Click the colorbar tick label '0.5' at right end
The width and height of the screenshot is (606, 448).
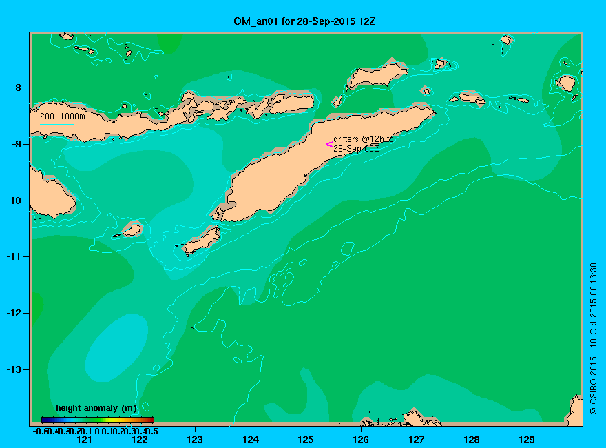[153, 431]
